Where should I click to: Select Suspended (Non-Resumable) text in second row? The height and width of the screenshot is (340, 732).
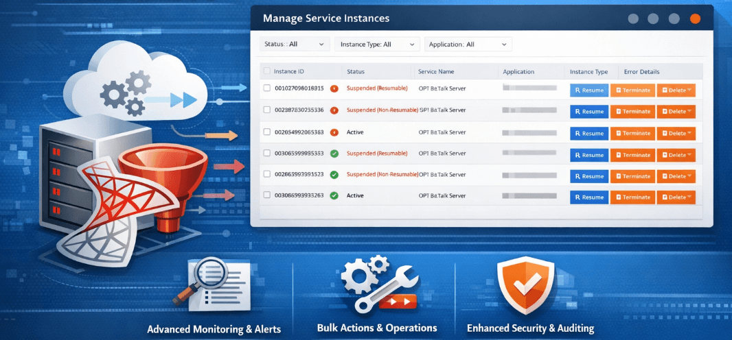pyautogui.click(x=382, y=110)
